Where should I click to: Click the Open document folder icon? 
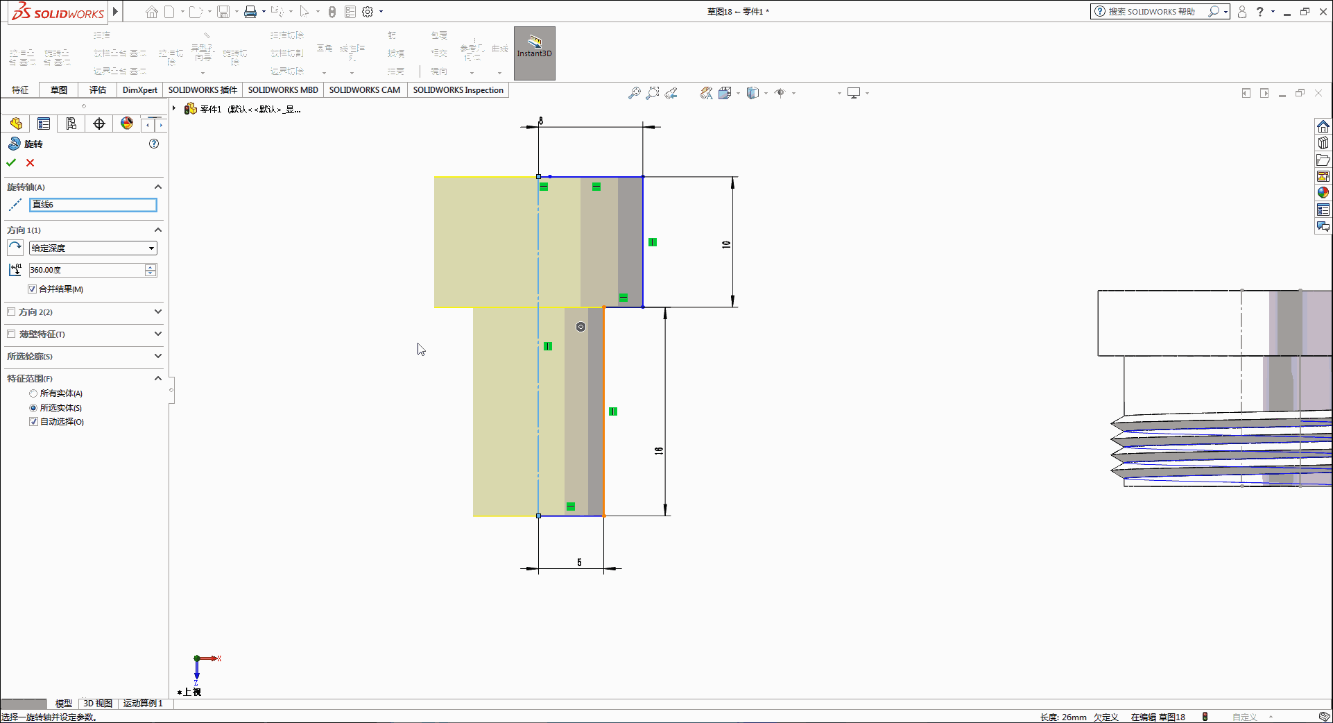(196, 12)
